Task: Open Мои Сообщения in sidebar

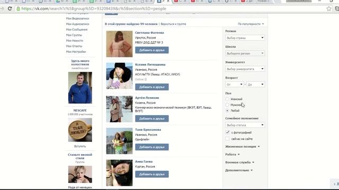Action: pos(77,30)
